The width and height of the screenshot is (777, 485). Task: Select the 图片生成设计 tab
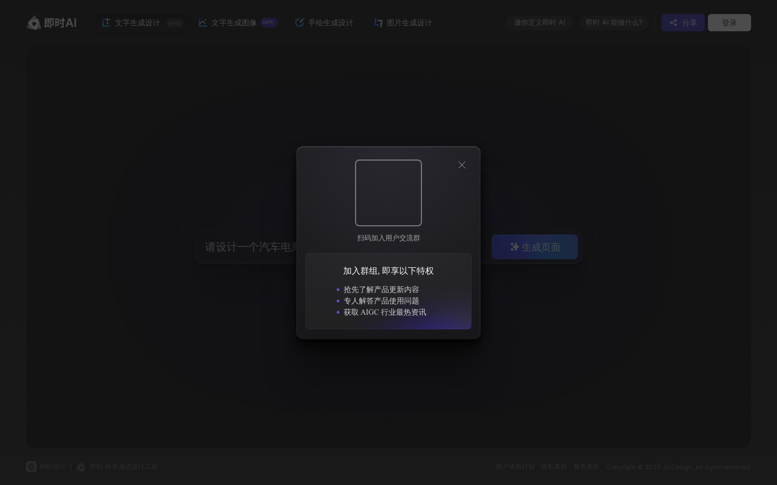click(403, 23)
